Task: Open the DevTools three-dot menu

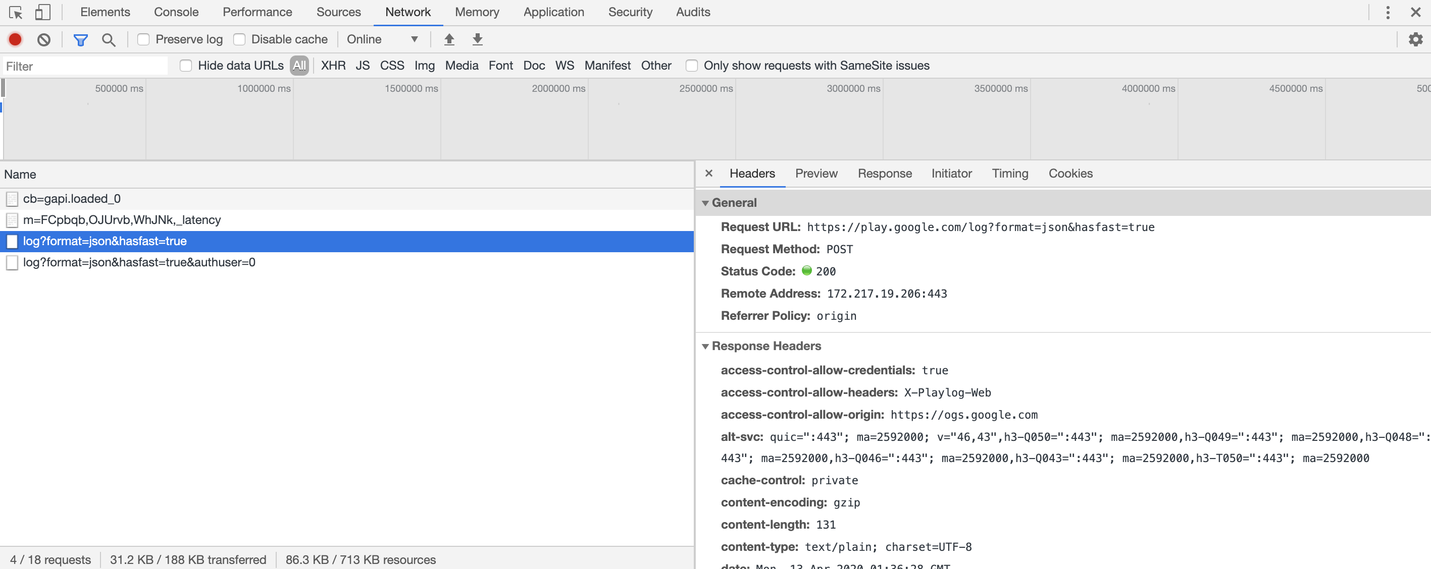Action: click(x=1388, y=12)
